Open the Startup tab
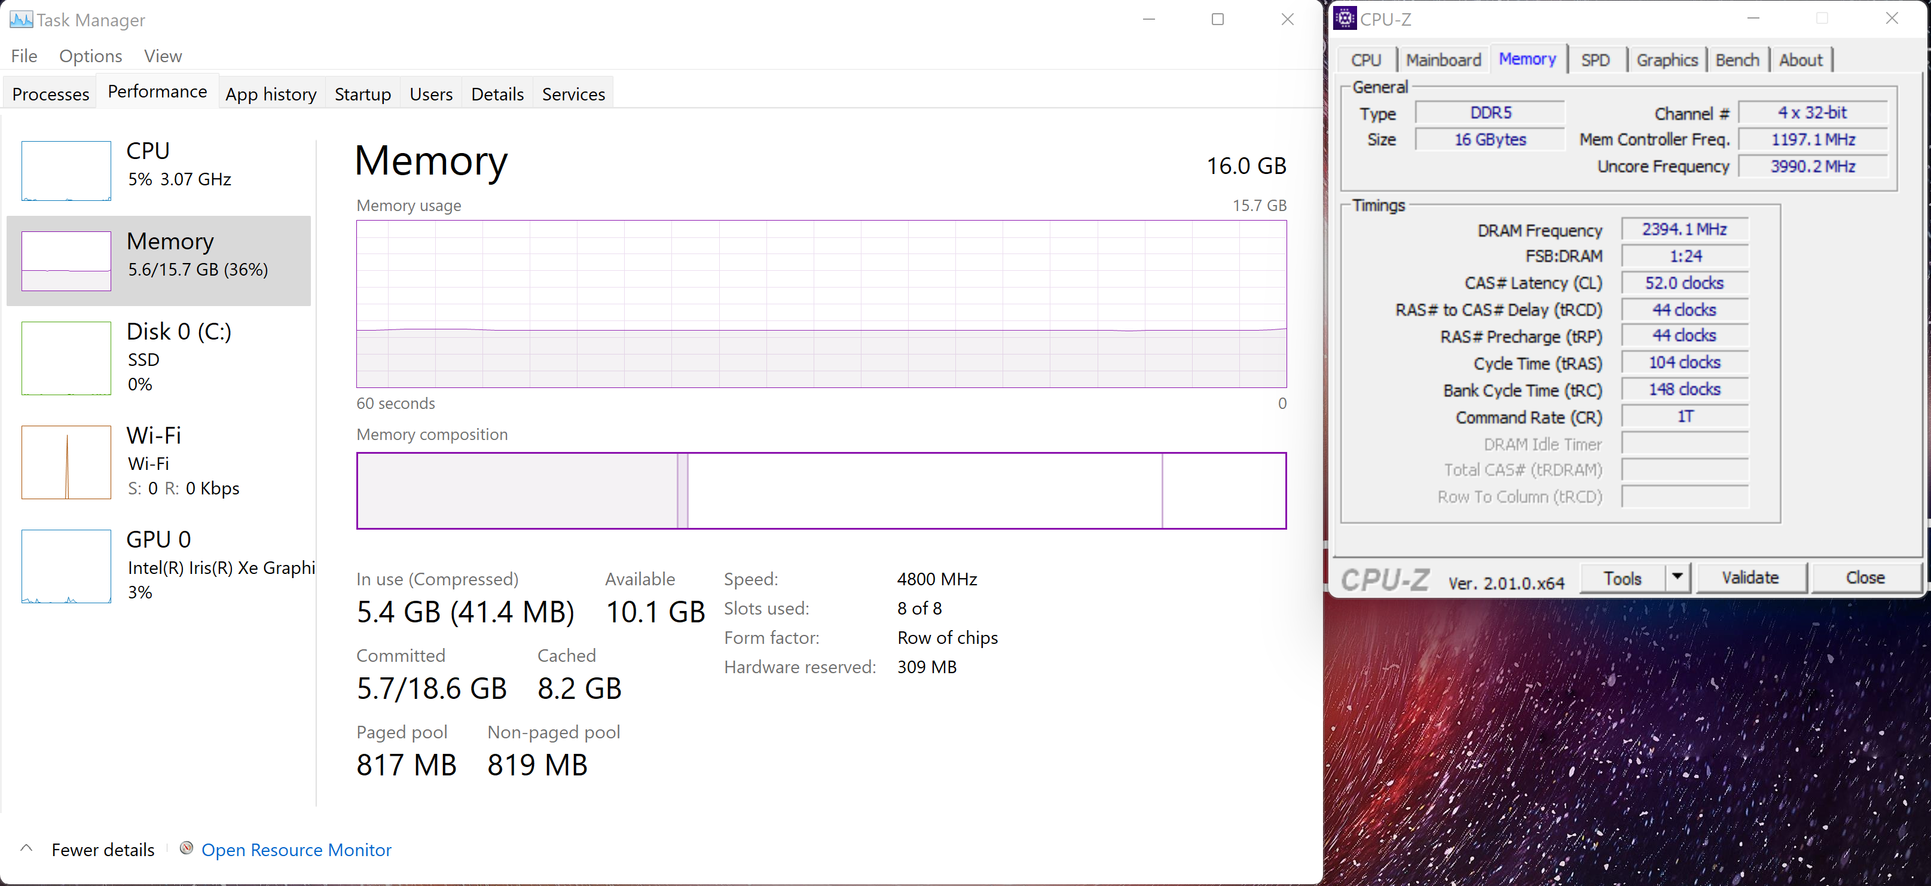The image size is (1931, 886). pos(363,94)
